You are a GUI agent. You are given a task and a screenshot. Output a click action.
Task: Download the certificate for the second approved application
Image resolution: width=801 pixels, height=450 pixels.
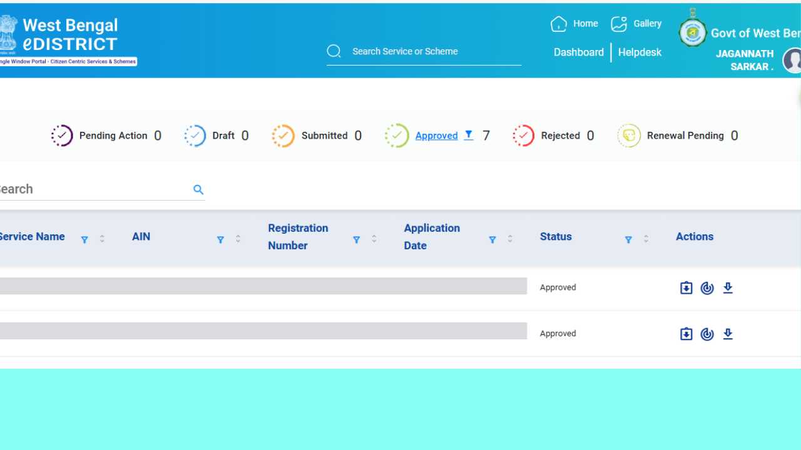[728, 334]
